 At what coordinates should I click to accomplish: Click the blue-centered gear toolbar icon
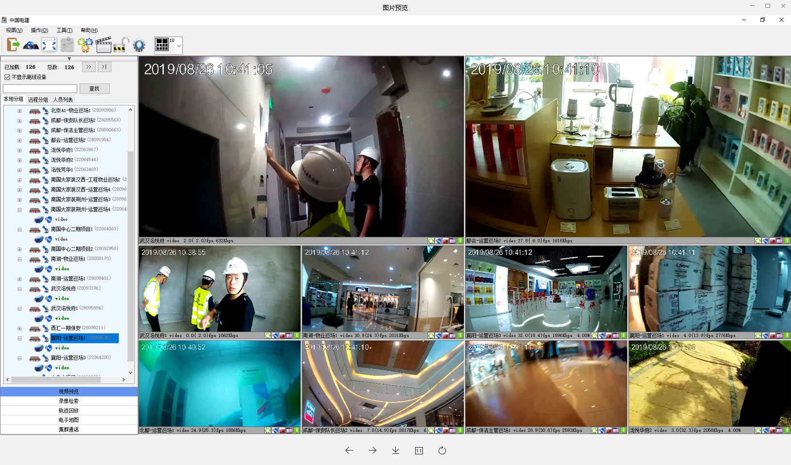139,45
